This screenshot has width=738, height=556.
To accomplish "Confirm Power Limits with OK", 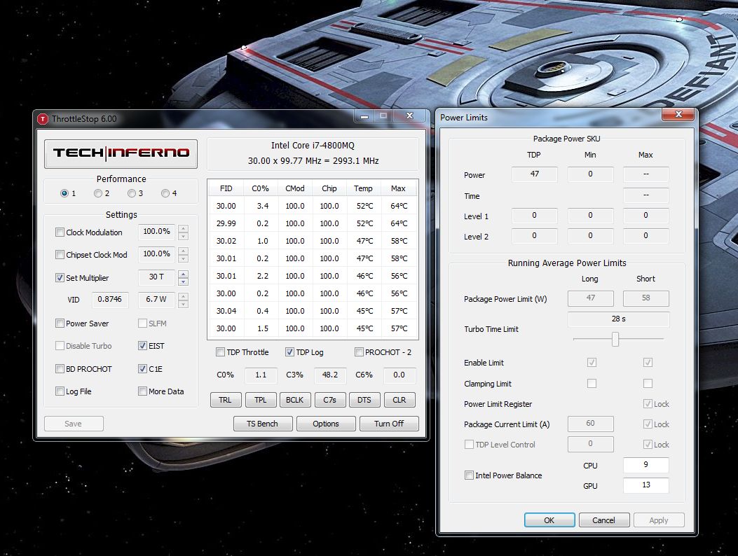I will tap(549, 520).
